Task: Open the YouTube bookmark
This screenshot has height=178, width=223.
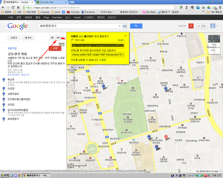Action: click(73, 12)
